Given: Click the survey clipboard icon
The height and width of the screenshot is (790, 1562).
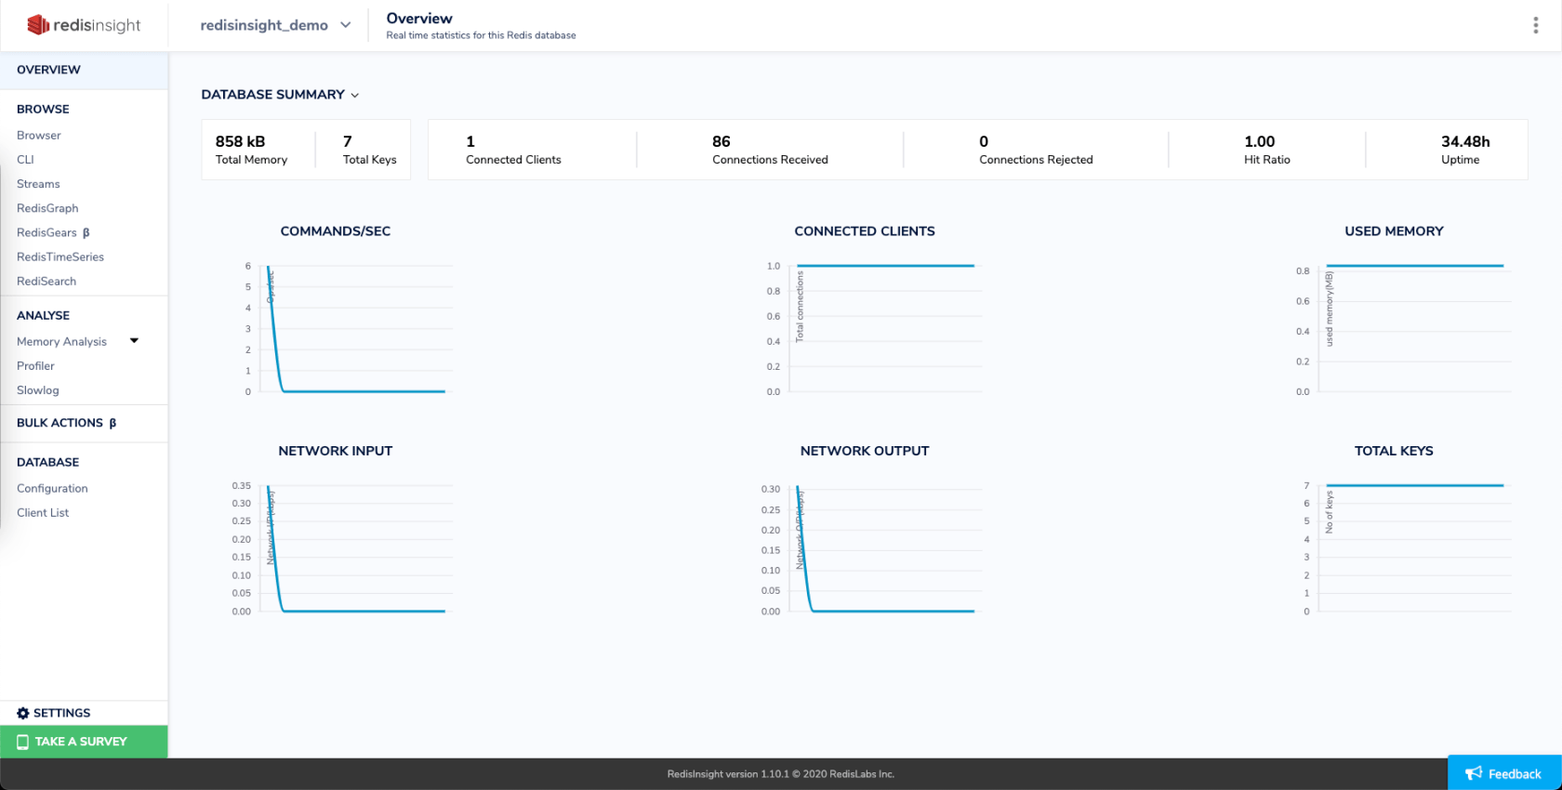Looking at the screenshot, I should (23, 742).
